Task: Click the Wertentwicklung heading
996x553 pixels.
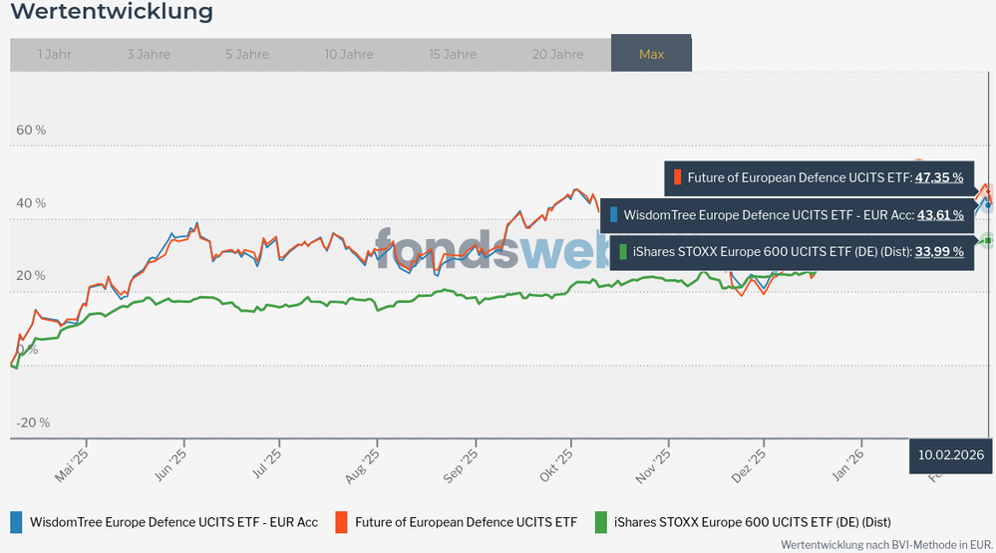Action: (112, 11)
